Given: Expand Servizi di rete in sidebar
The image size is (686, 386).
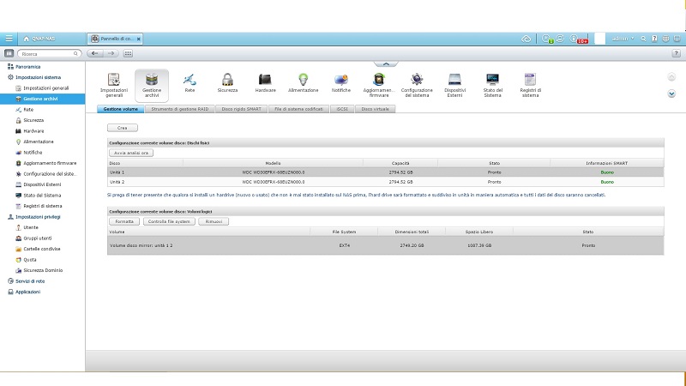Looking at the screenshot, I should (29, 281).
